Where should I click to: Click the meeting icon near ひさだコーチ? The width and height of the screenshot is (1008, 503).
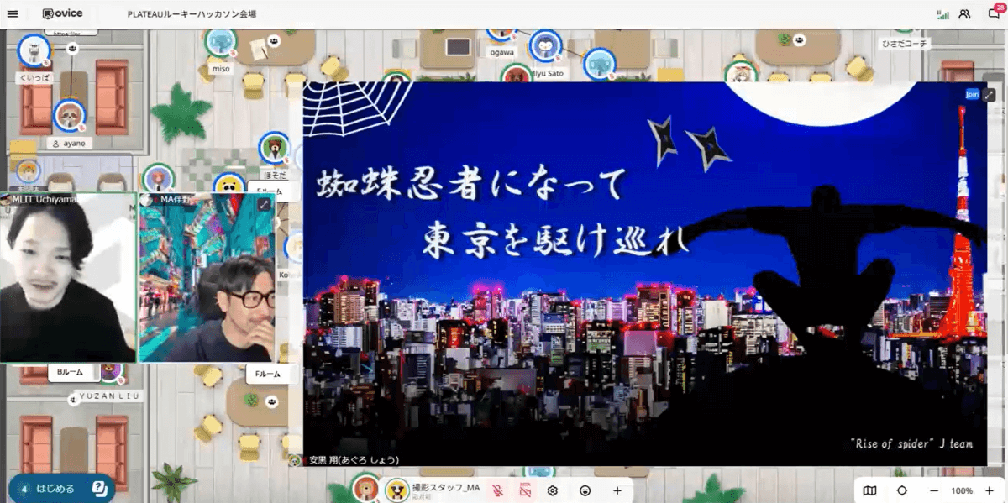click(799, 39)
